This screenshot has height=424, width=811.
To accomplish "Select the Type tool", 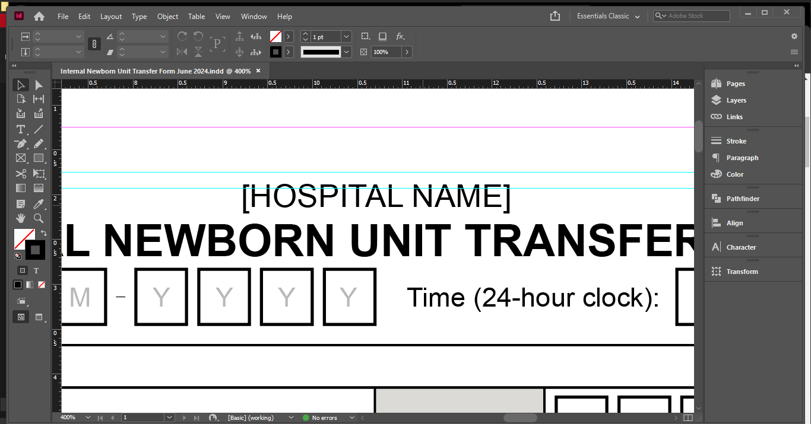I will (x=20, y=129).
